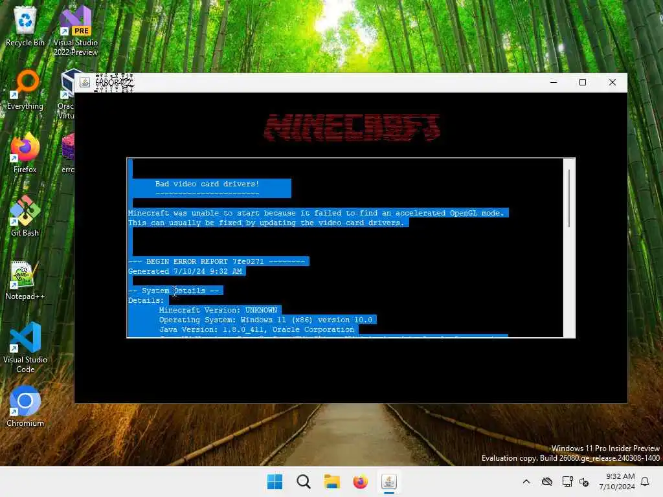
Task: Open the Windows Start menu
Action: click(x=275, y=481)
